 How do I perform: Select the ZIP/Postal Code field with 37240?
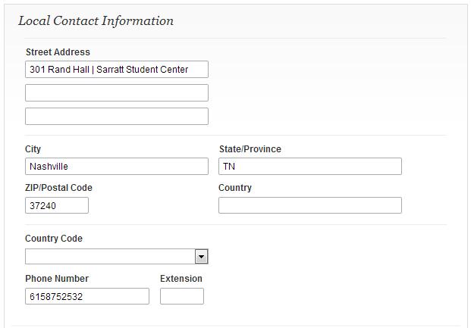(57, 205)
